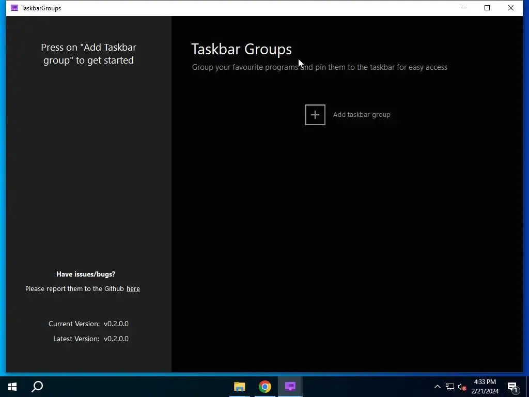Click the "Add taskbar group" label
The image size is (529, 397).
pyautogui.click(x=362, y=114)
